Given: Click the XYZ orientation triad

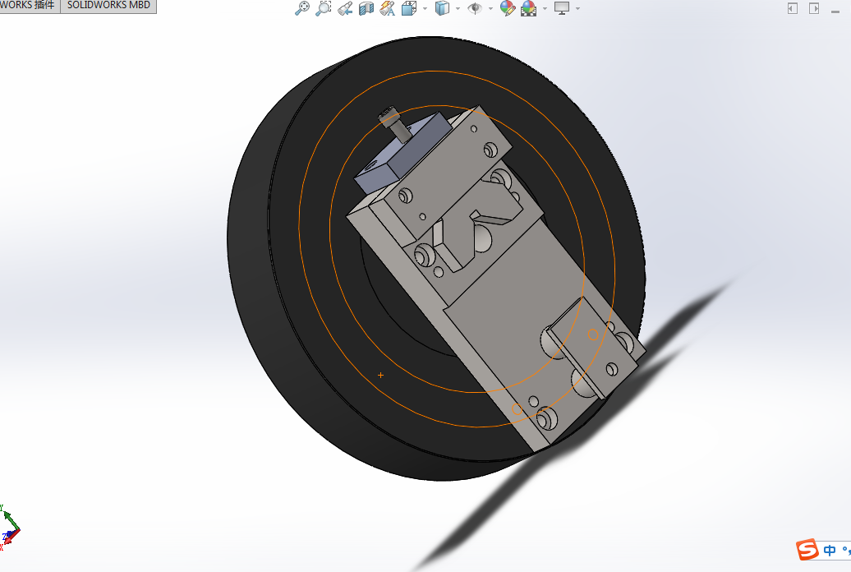Looking at the screenshot, I should [10, 528].
